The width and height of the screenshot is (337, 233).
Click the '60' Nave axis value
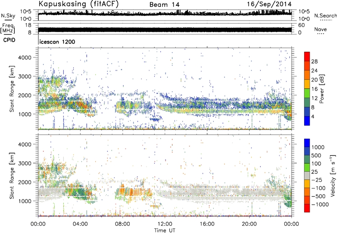click(x=301, y=25)
